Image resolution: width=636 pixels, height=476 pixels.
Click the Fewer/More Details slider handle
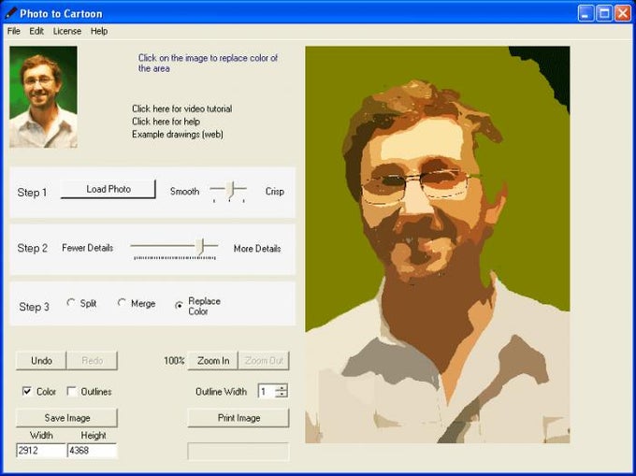point(200,246)
